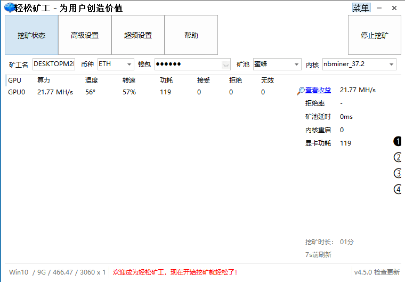Viewport: 405px width, 282px height.
Task: Switch to page 1 circle indicator
Action: [398, 141]
